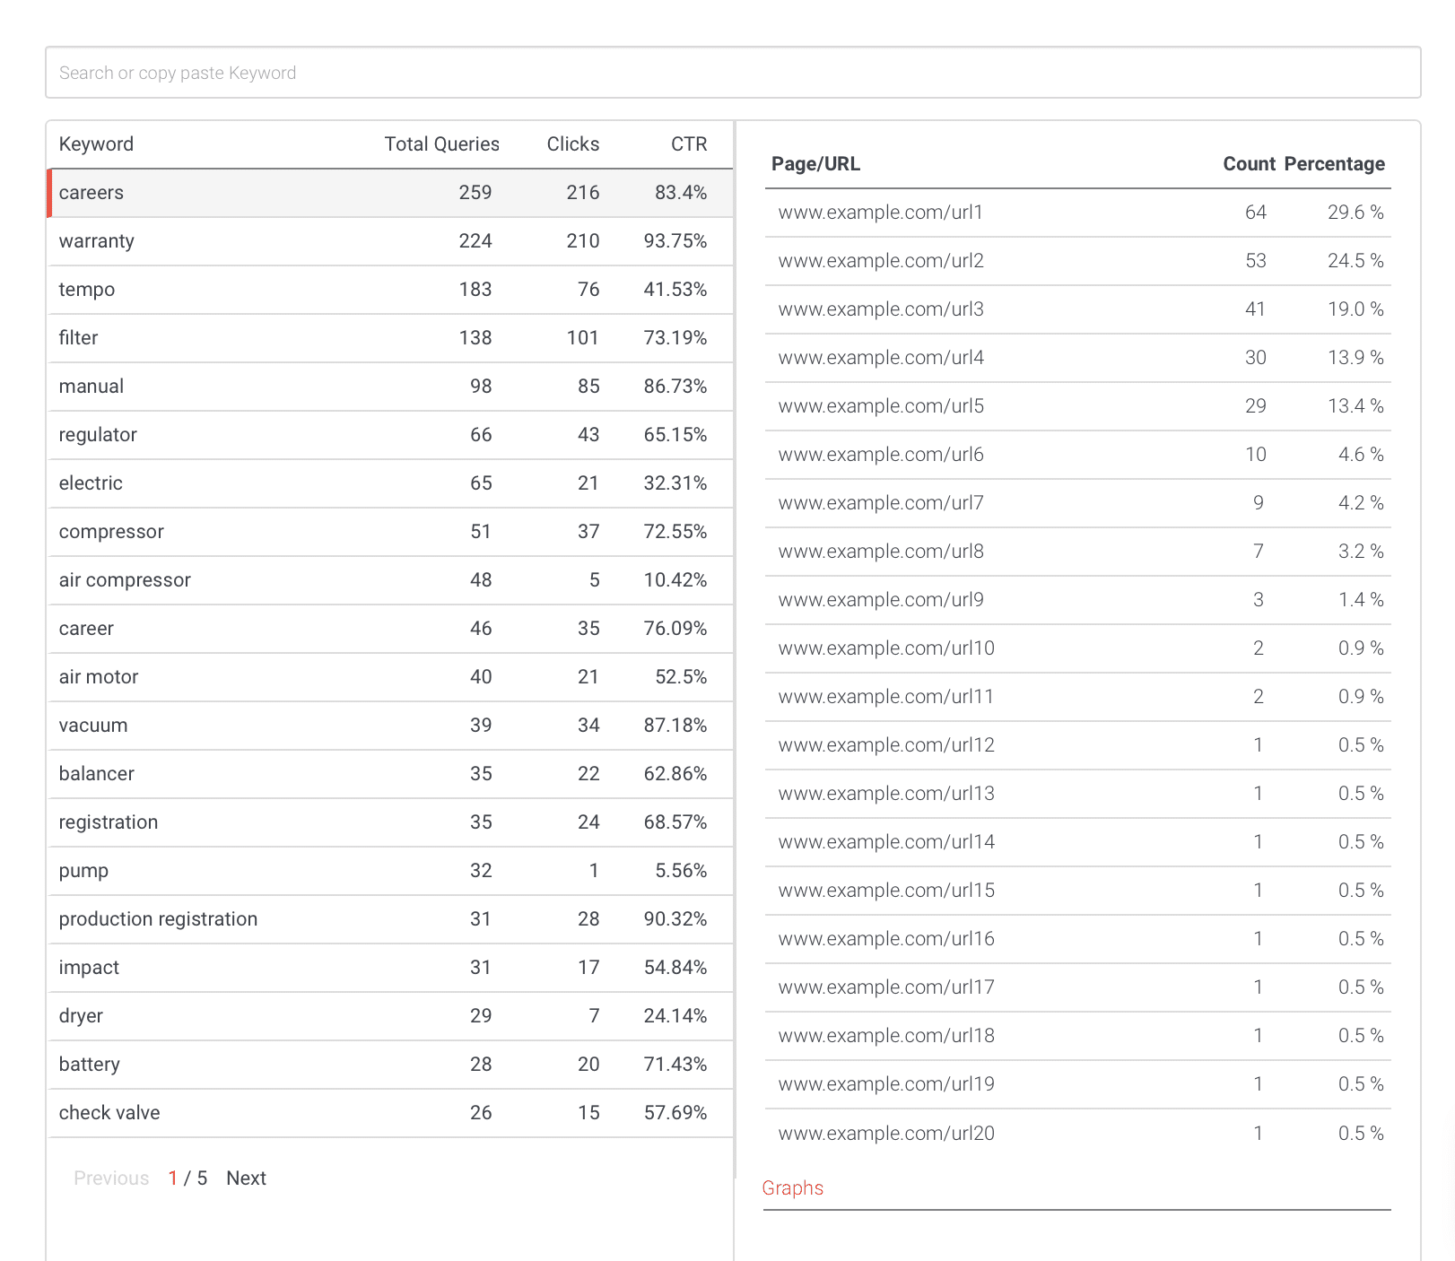Click the 10.42% CTR for air compressor
Image resolution: width=1455 pixels, height=1261 pixels.
coord(675,580)
